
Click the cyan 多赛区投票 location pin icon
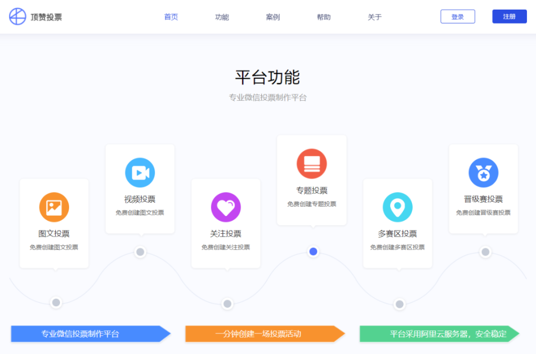398,207
